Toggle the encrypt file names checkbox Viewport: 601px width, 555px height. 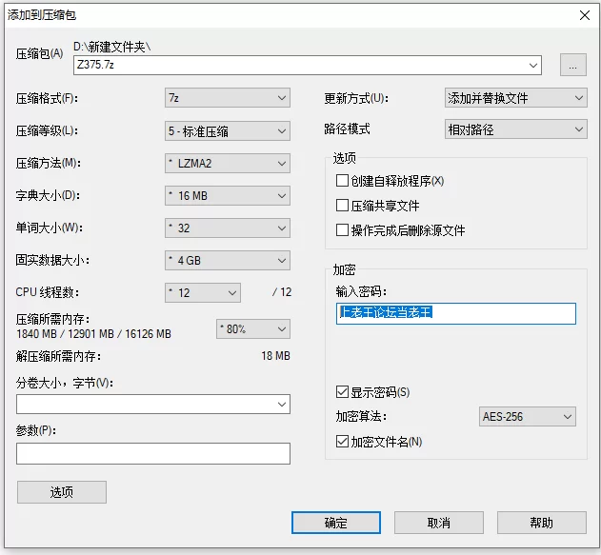343,442
